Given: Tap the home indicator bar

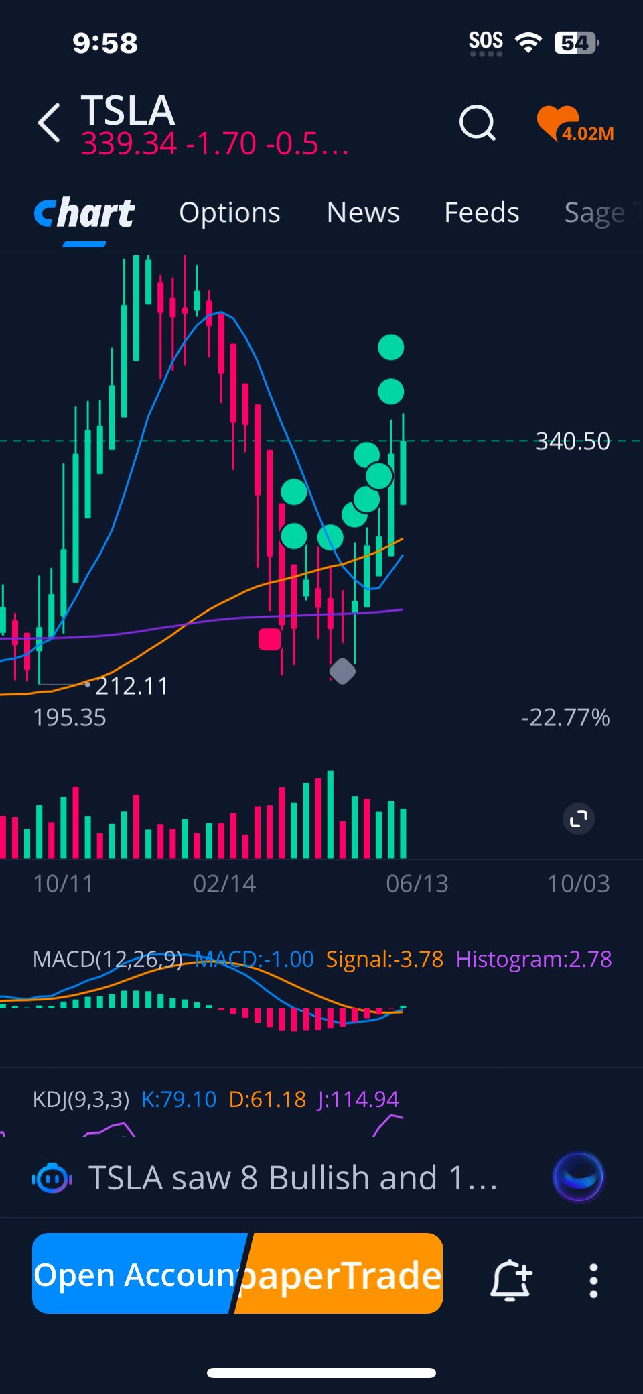Looking at the screenshot, I should click(x=321, y=1373).
